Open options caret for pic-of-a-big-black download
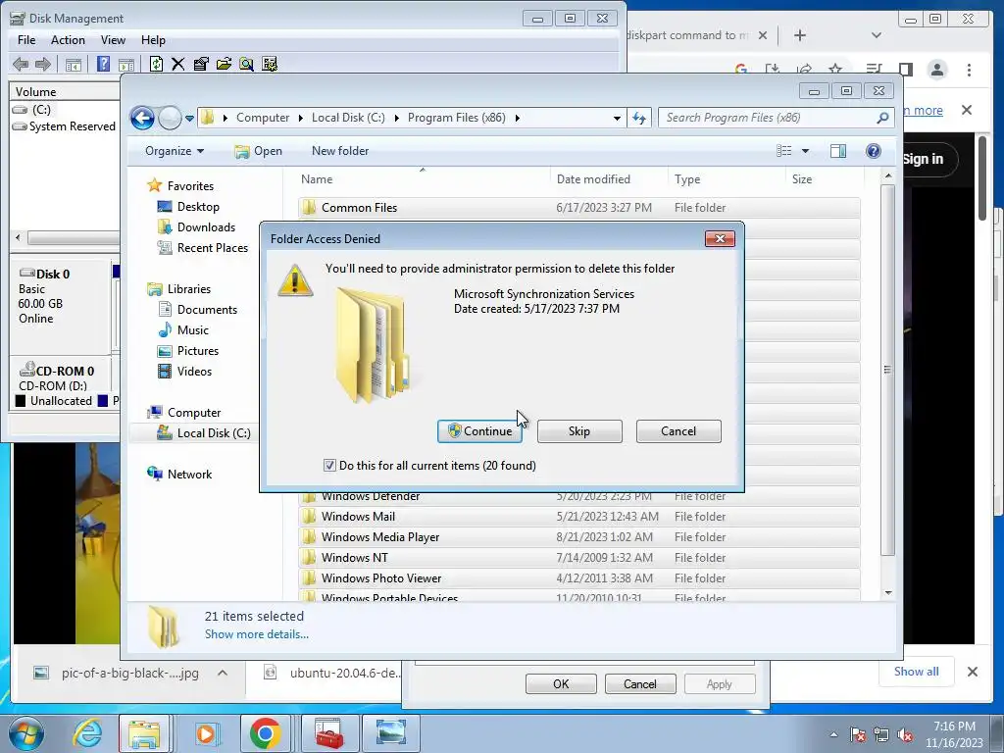The width and height of the screenshot is (1004, 753). [x=223, y=673]
